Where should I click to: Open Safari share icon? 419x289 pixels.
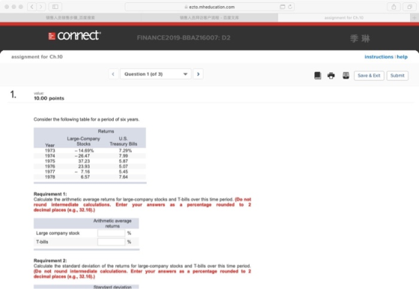pyautogui.click(x=394, y=7)
